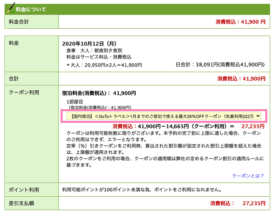Screen dimensions: 275x214
Task: Click the coupon limit notice paragraph
Action: [164, 136]
